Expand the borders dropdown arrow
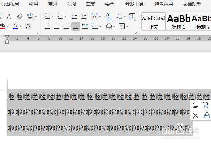This screenshot has height=145, width=211. point(127,26)
